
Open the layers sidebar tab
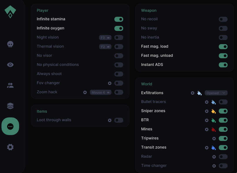[x=10, y=106]
